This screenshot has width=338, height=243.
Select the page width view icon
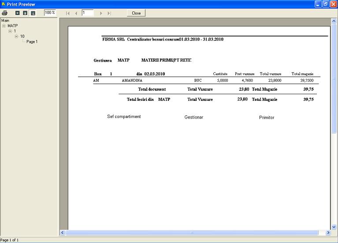click(25, 13)
